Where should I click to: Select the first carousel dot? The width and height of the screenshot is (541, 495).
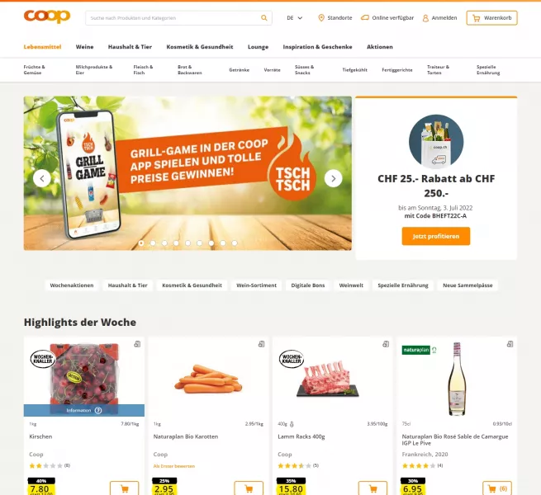[x=141, y=243]
